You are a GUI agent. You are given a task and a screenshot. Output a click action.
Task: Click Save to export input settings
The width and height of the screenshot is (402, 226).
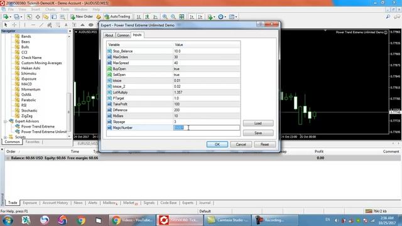(x=258, y=133)
